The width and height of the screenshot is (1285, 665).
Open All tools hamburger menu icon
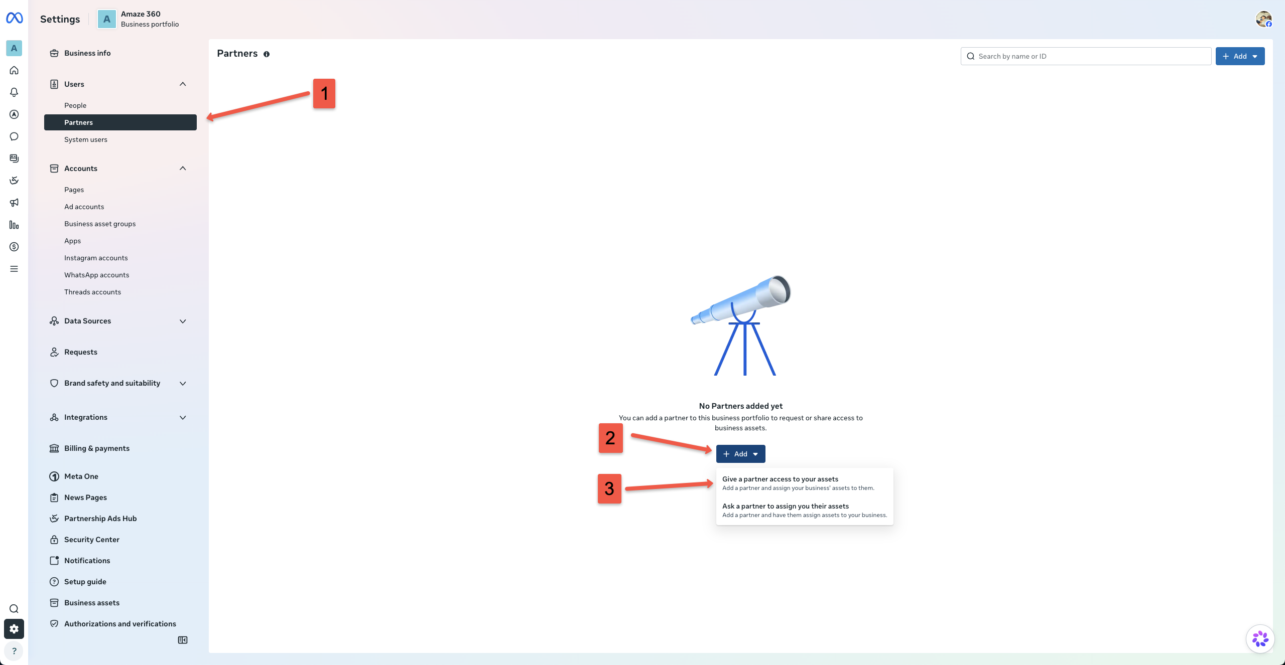(x=14, y=269)
